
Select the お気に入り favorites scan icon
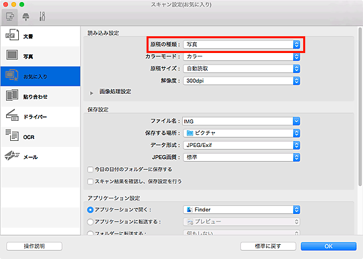click(11, 75)
